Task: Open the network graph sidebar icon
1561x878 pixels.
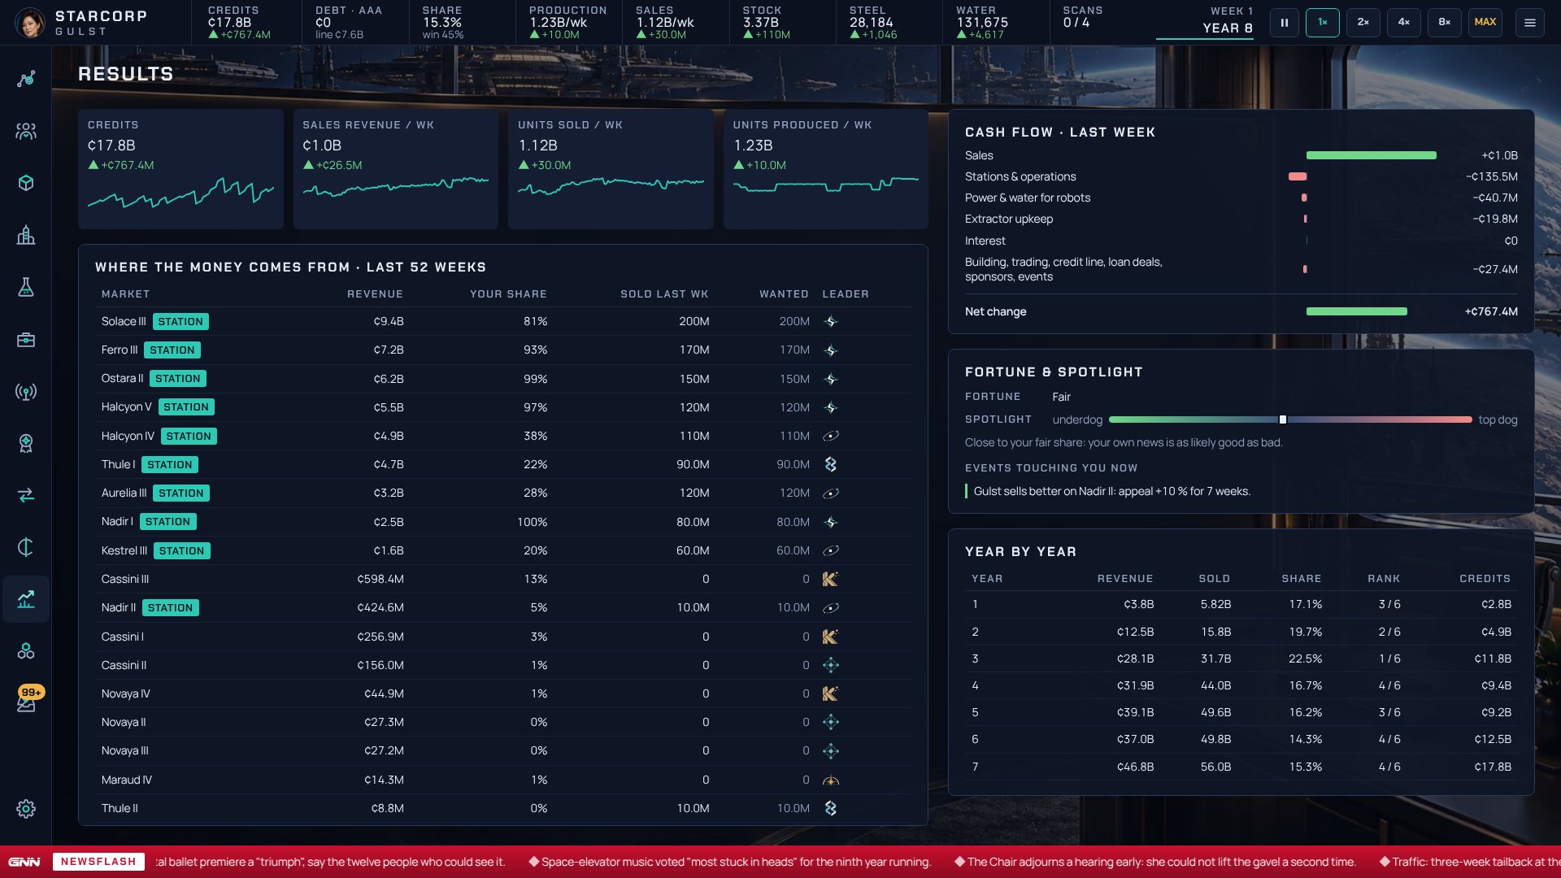Action: click(x=26, y=79)
